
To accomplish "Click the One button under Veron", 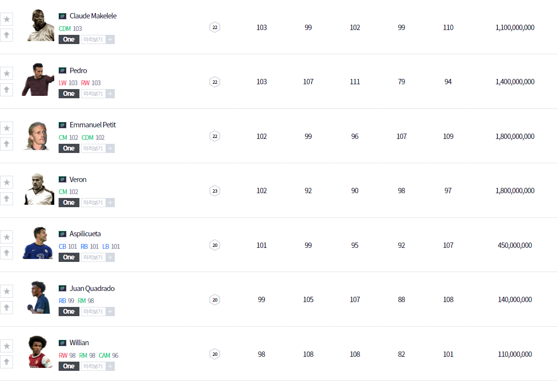I will [69, 203].
